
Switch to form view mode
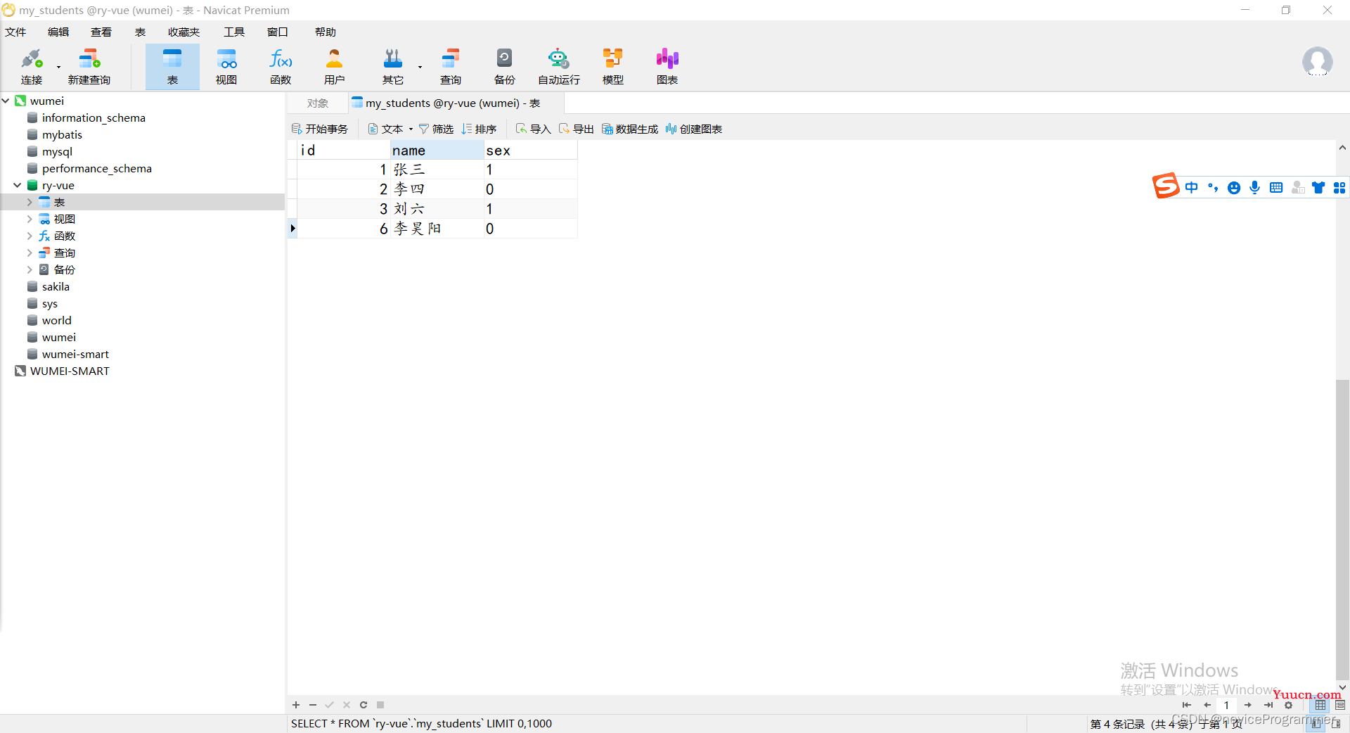1339,705
